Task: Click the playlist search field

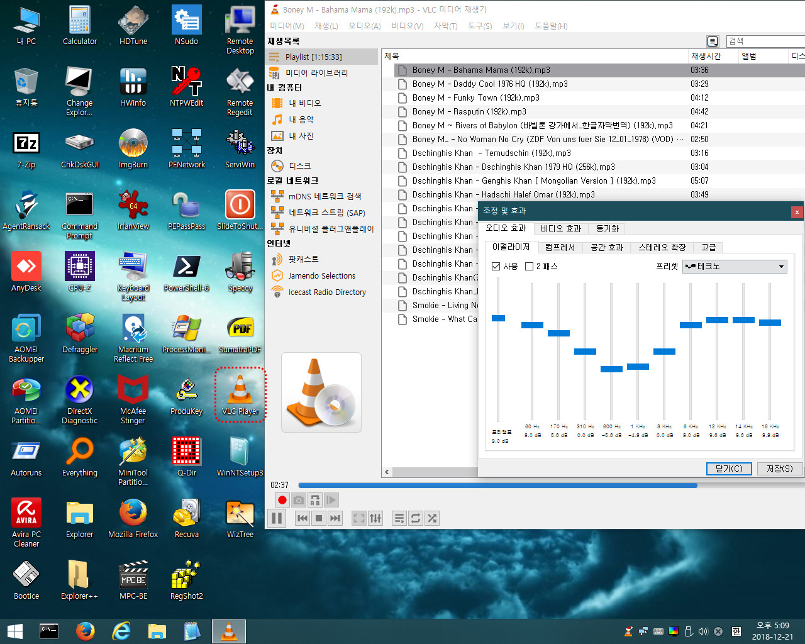Action: click(x=765, y=41)
